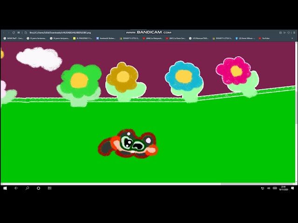Click the send/flow arrow icon in the toolbar

284,33
